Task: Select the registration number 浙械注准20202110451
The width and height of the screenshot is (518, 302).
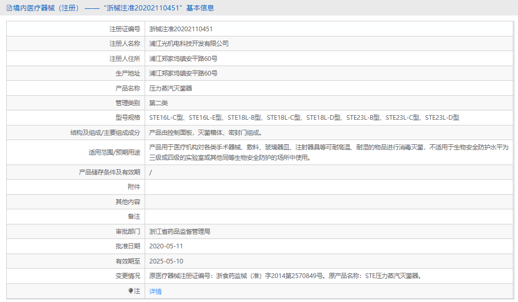Action: coord(182,29)
